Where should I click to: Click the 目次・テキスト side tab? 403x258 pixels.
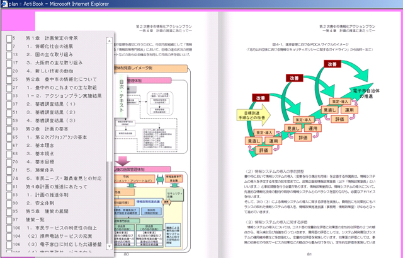coord(121,96)
